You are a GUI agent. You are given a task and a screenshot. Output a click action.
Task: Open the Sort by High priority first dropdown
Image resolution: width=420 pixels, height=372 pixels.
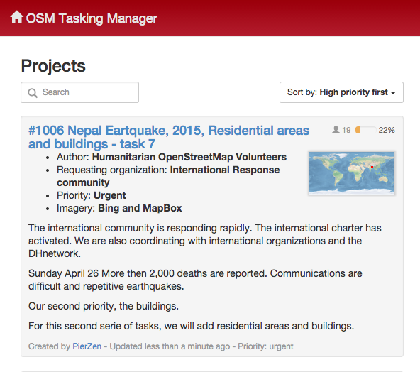(x=341, y=92)
